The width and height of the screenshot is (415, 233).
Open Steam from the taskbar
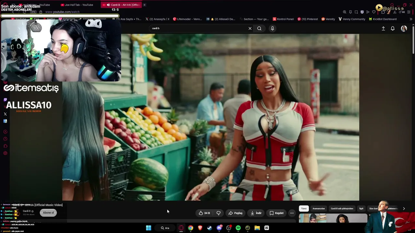[x=209, y=228]
